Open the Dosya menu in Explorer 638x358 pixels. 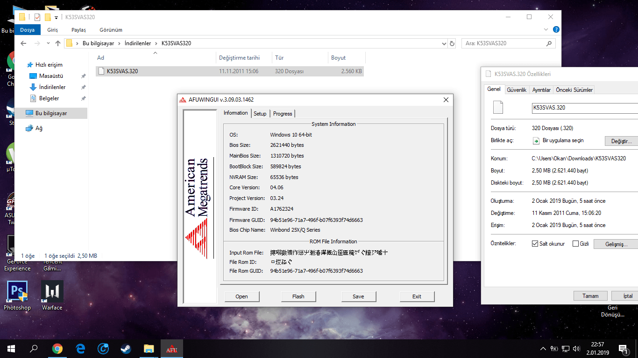(x=27, y=30)
